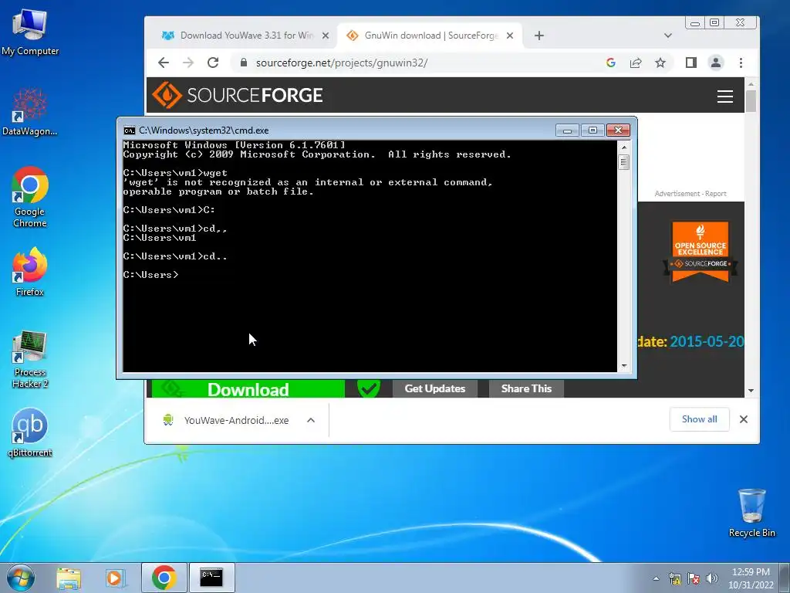Close the downloads bar

743,419
